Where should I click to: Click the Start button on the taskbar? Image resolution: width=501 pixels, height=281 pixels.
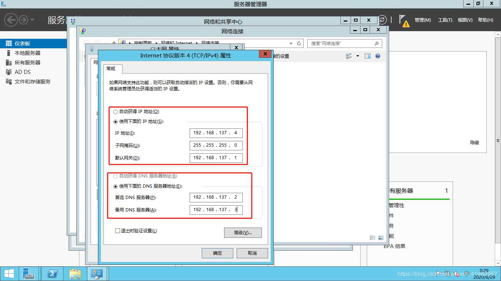[9, 274]
